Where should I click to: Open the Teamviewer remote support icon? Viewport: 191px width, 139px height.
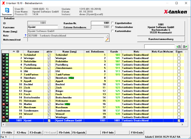coord(7,11)
